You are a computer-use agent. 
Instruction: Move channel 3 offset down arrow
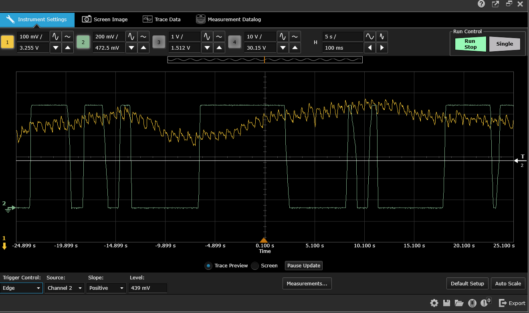point(207,48)
